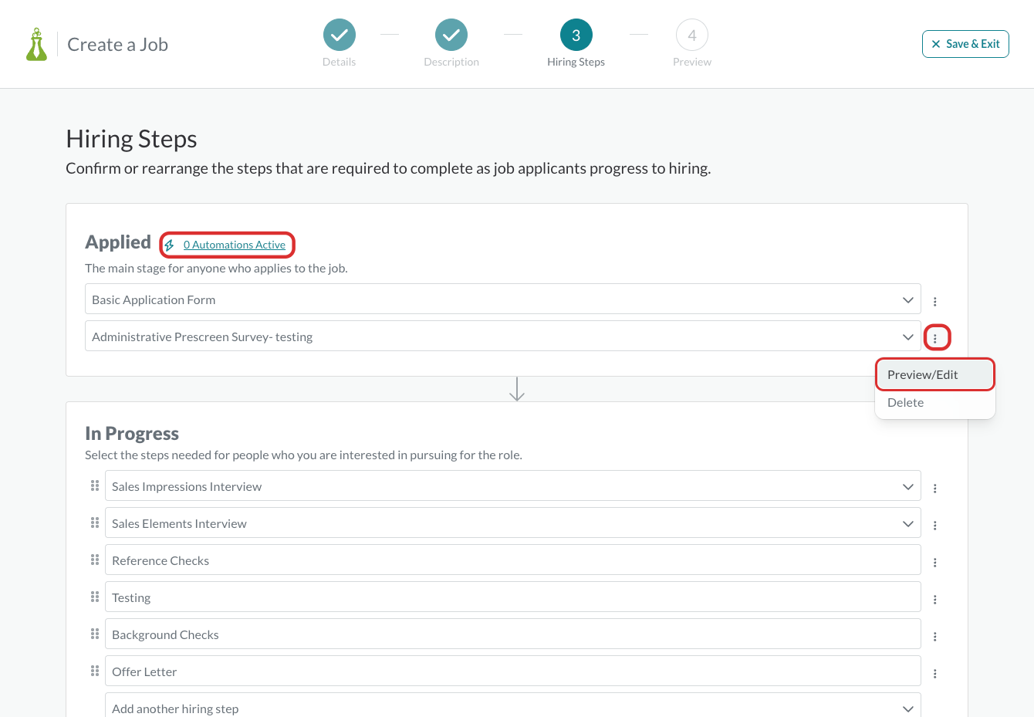Click the Applied section heading

118,242
